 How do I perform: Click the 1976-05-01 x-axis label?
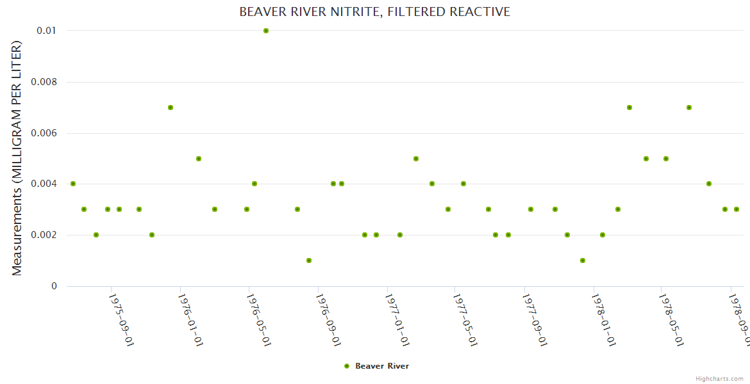(x=259, y=320)
